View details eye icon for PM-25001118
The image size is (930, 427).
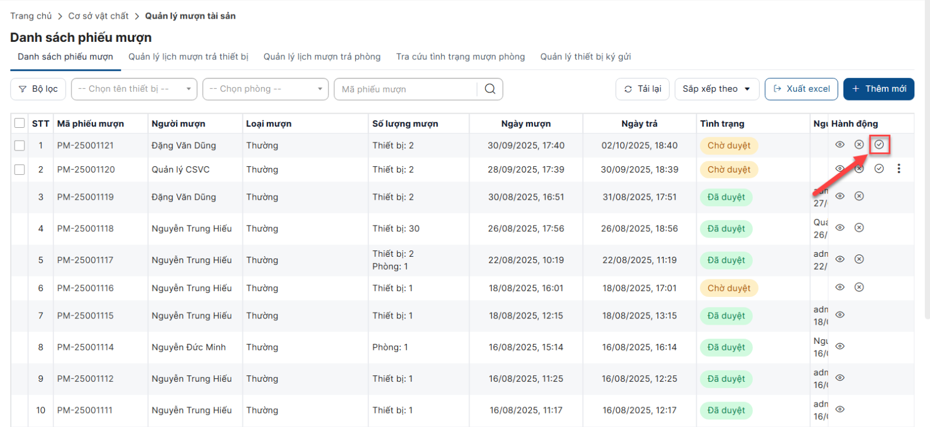click(840, 228)
